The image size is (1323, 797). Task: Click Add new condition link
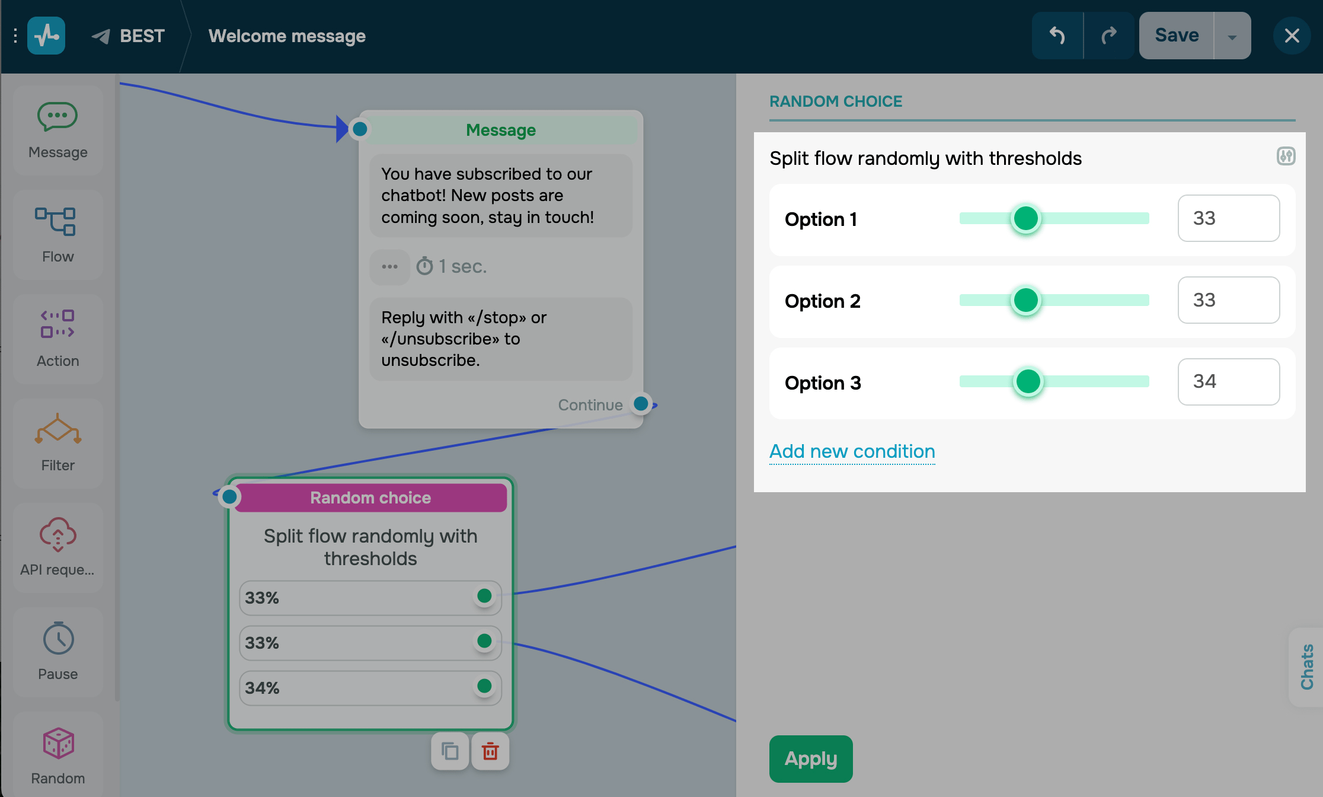click(x=852, y=451)
